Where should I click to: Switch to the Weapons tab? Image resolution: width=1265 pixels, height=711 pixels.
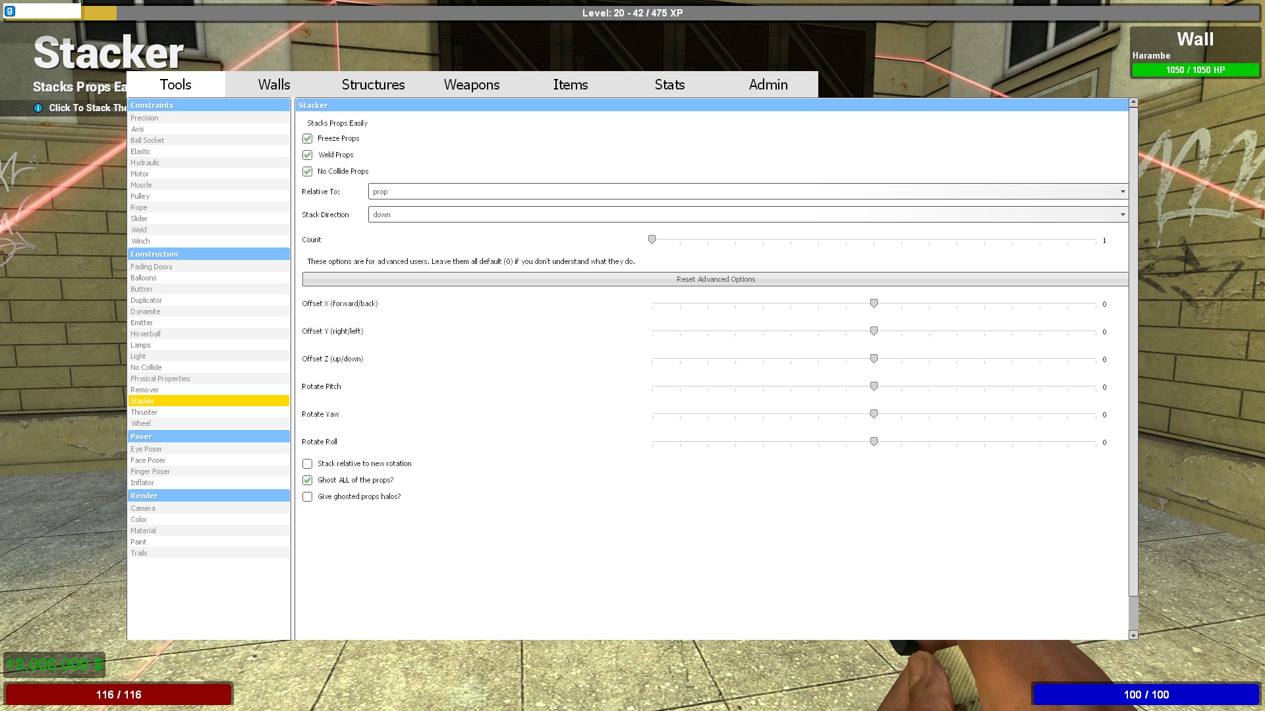[472, 85]
